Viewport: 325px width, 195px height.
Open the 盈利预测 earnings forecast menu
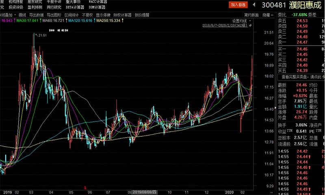click(35, 7)
